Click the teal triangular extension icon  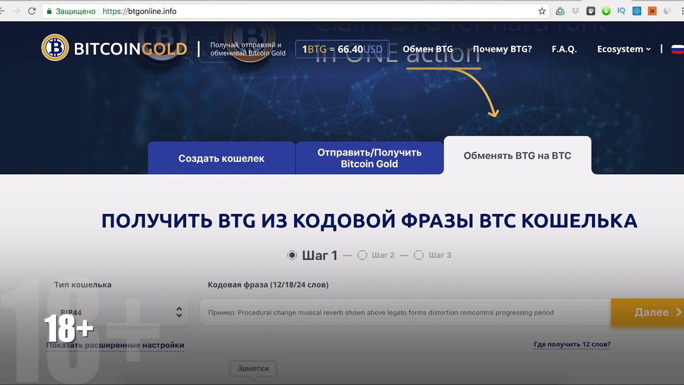[560, 11]
